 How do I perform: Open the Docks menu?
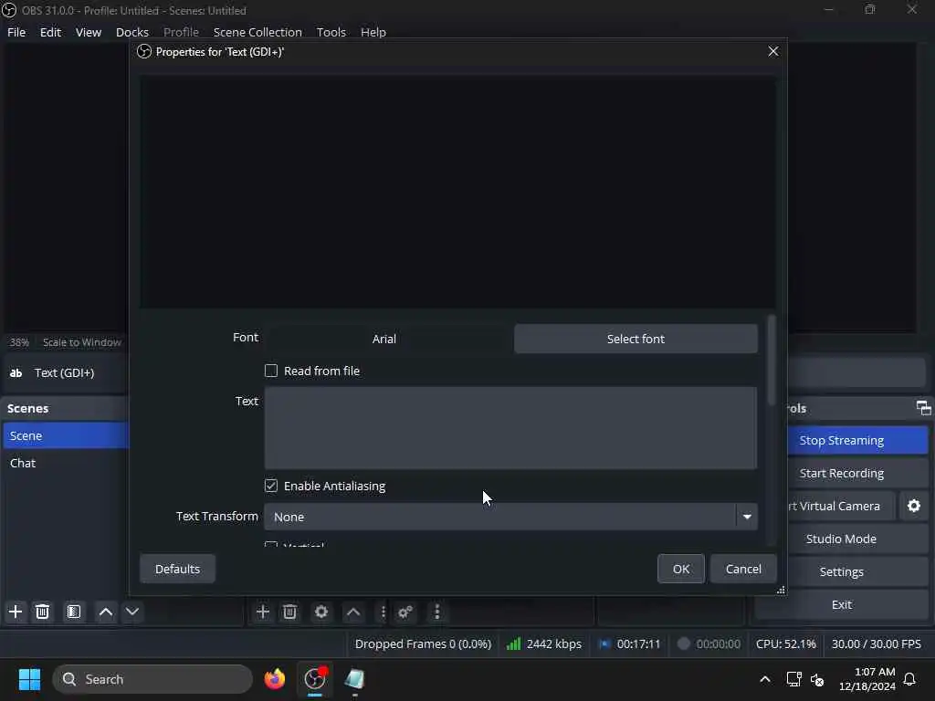point(132,32)
